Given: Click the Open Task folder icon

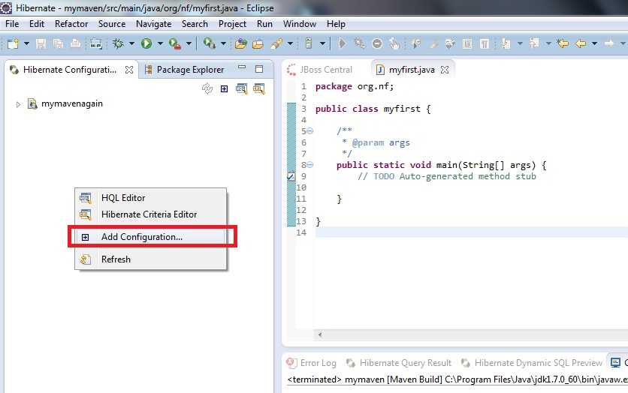Looking at the screenshot, I should coord(258,43).
